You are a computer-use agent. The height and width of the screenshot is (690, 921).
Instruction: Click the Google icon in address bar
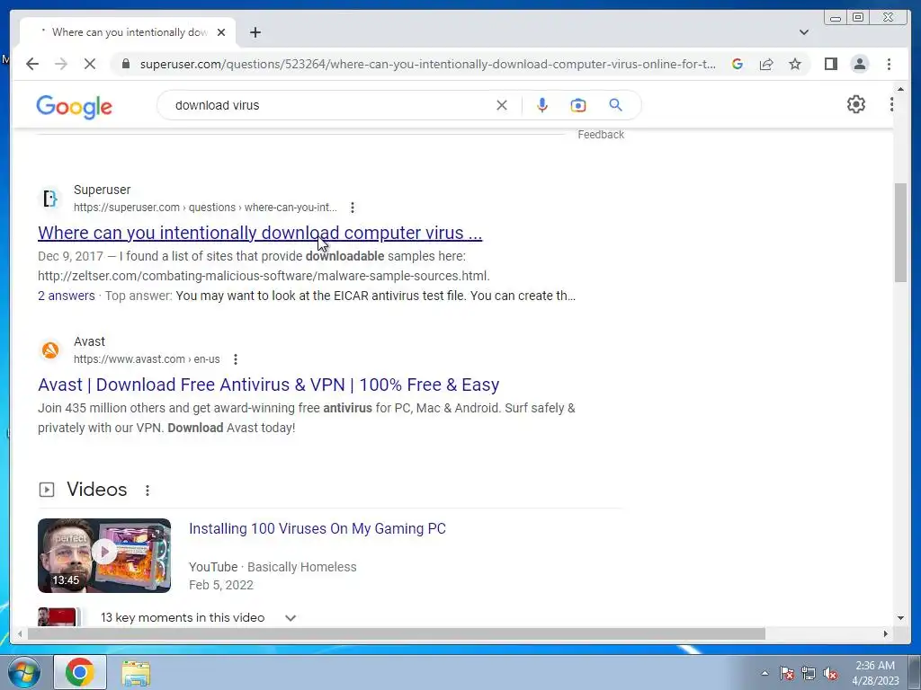(738, 64)
